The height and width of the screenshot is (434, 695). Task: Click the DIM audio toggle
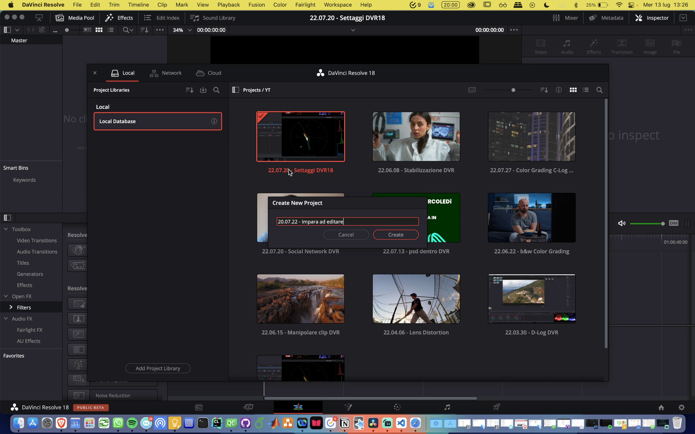pos(674,223)
